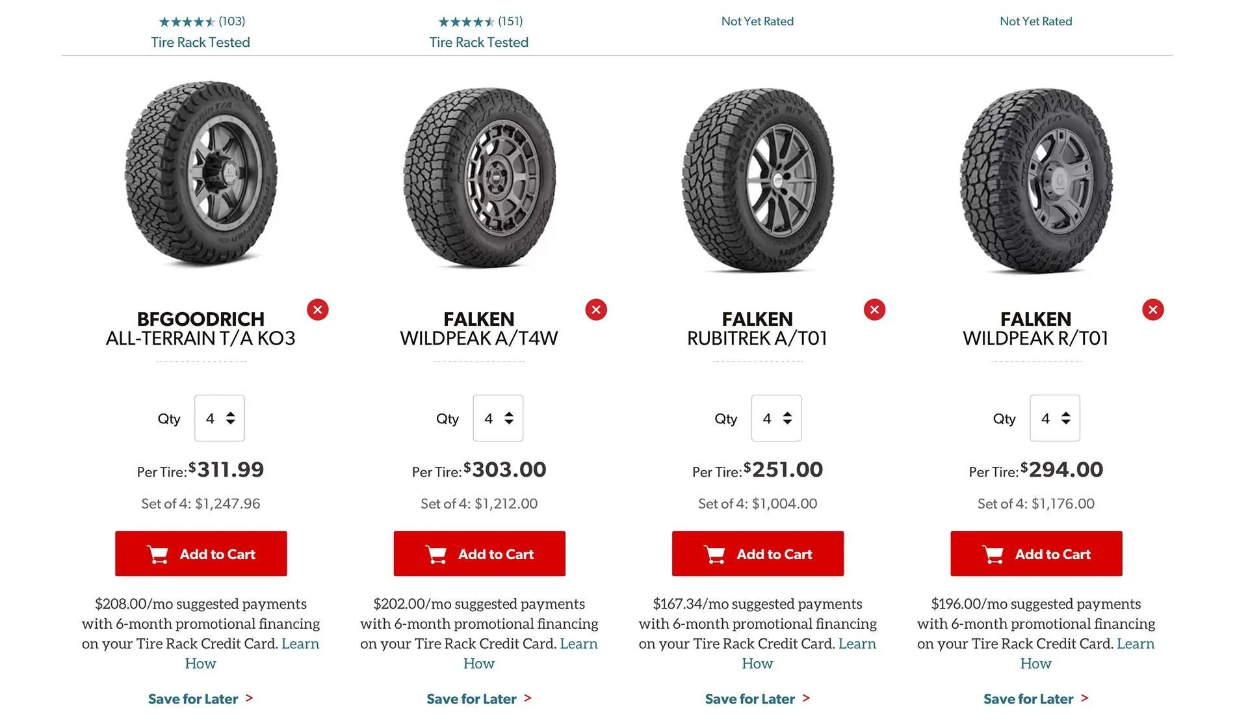Add BFGoodrich KO3 tires to cart
The width and height of the screenshot is (1235, 725).
tap(201, 554)
